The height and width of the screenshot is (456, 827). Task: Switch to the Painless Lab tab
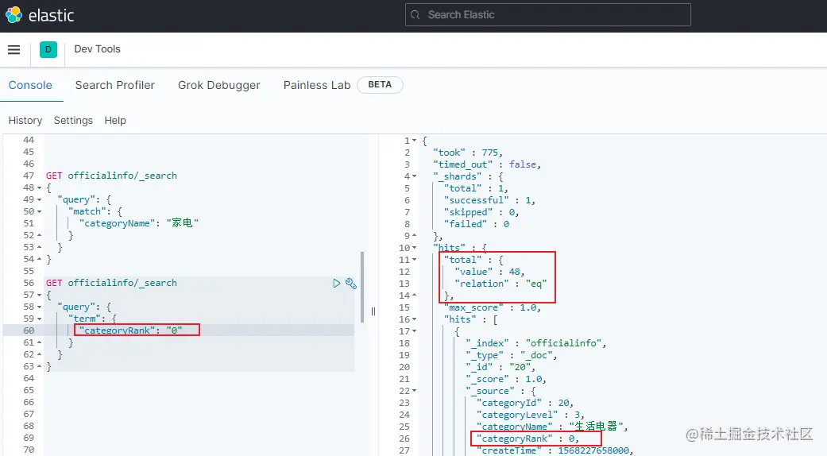point(317,86)
